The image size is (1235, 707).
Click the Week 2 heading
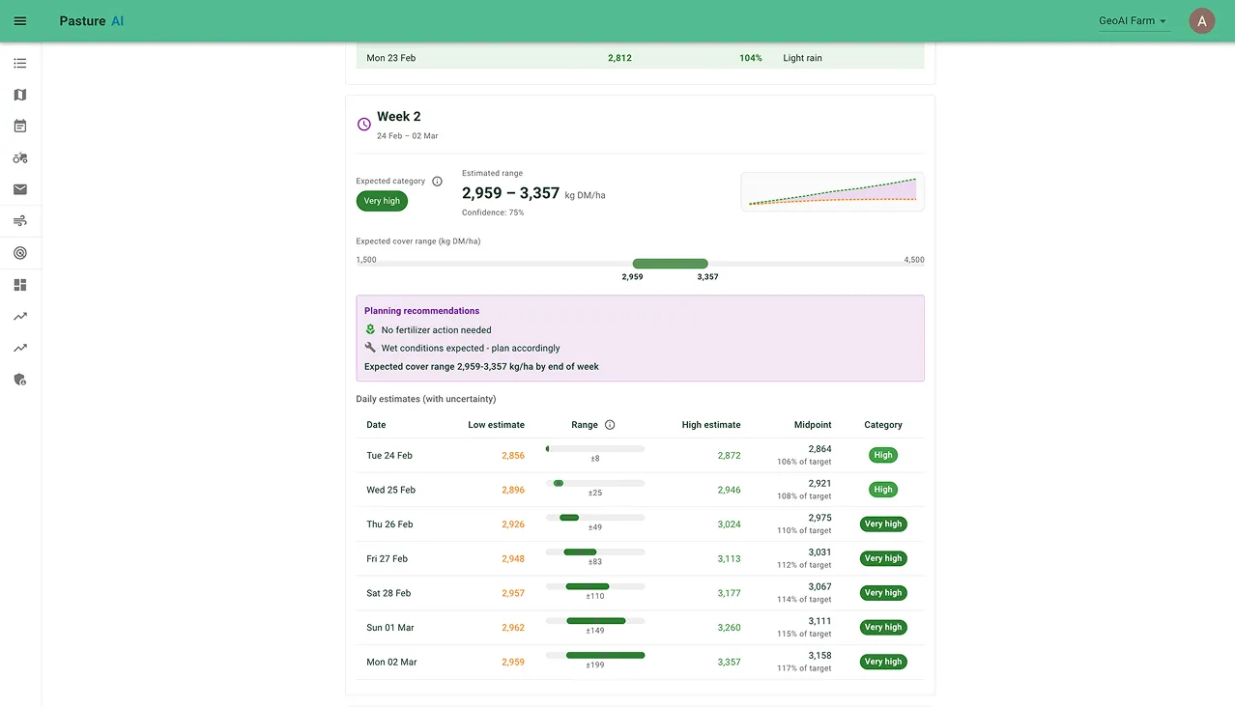(399, 117)
